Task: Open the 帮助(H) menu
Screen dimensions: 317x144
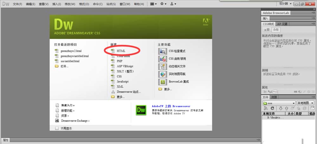Action: click(x=139, y=4)
